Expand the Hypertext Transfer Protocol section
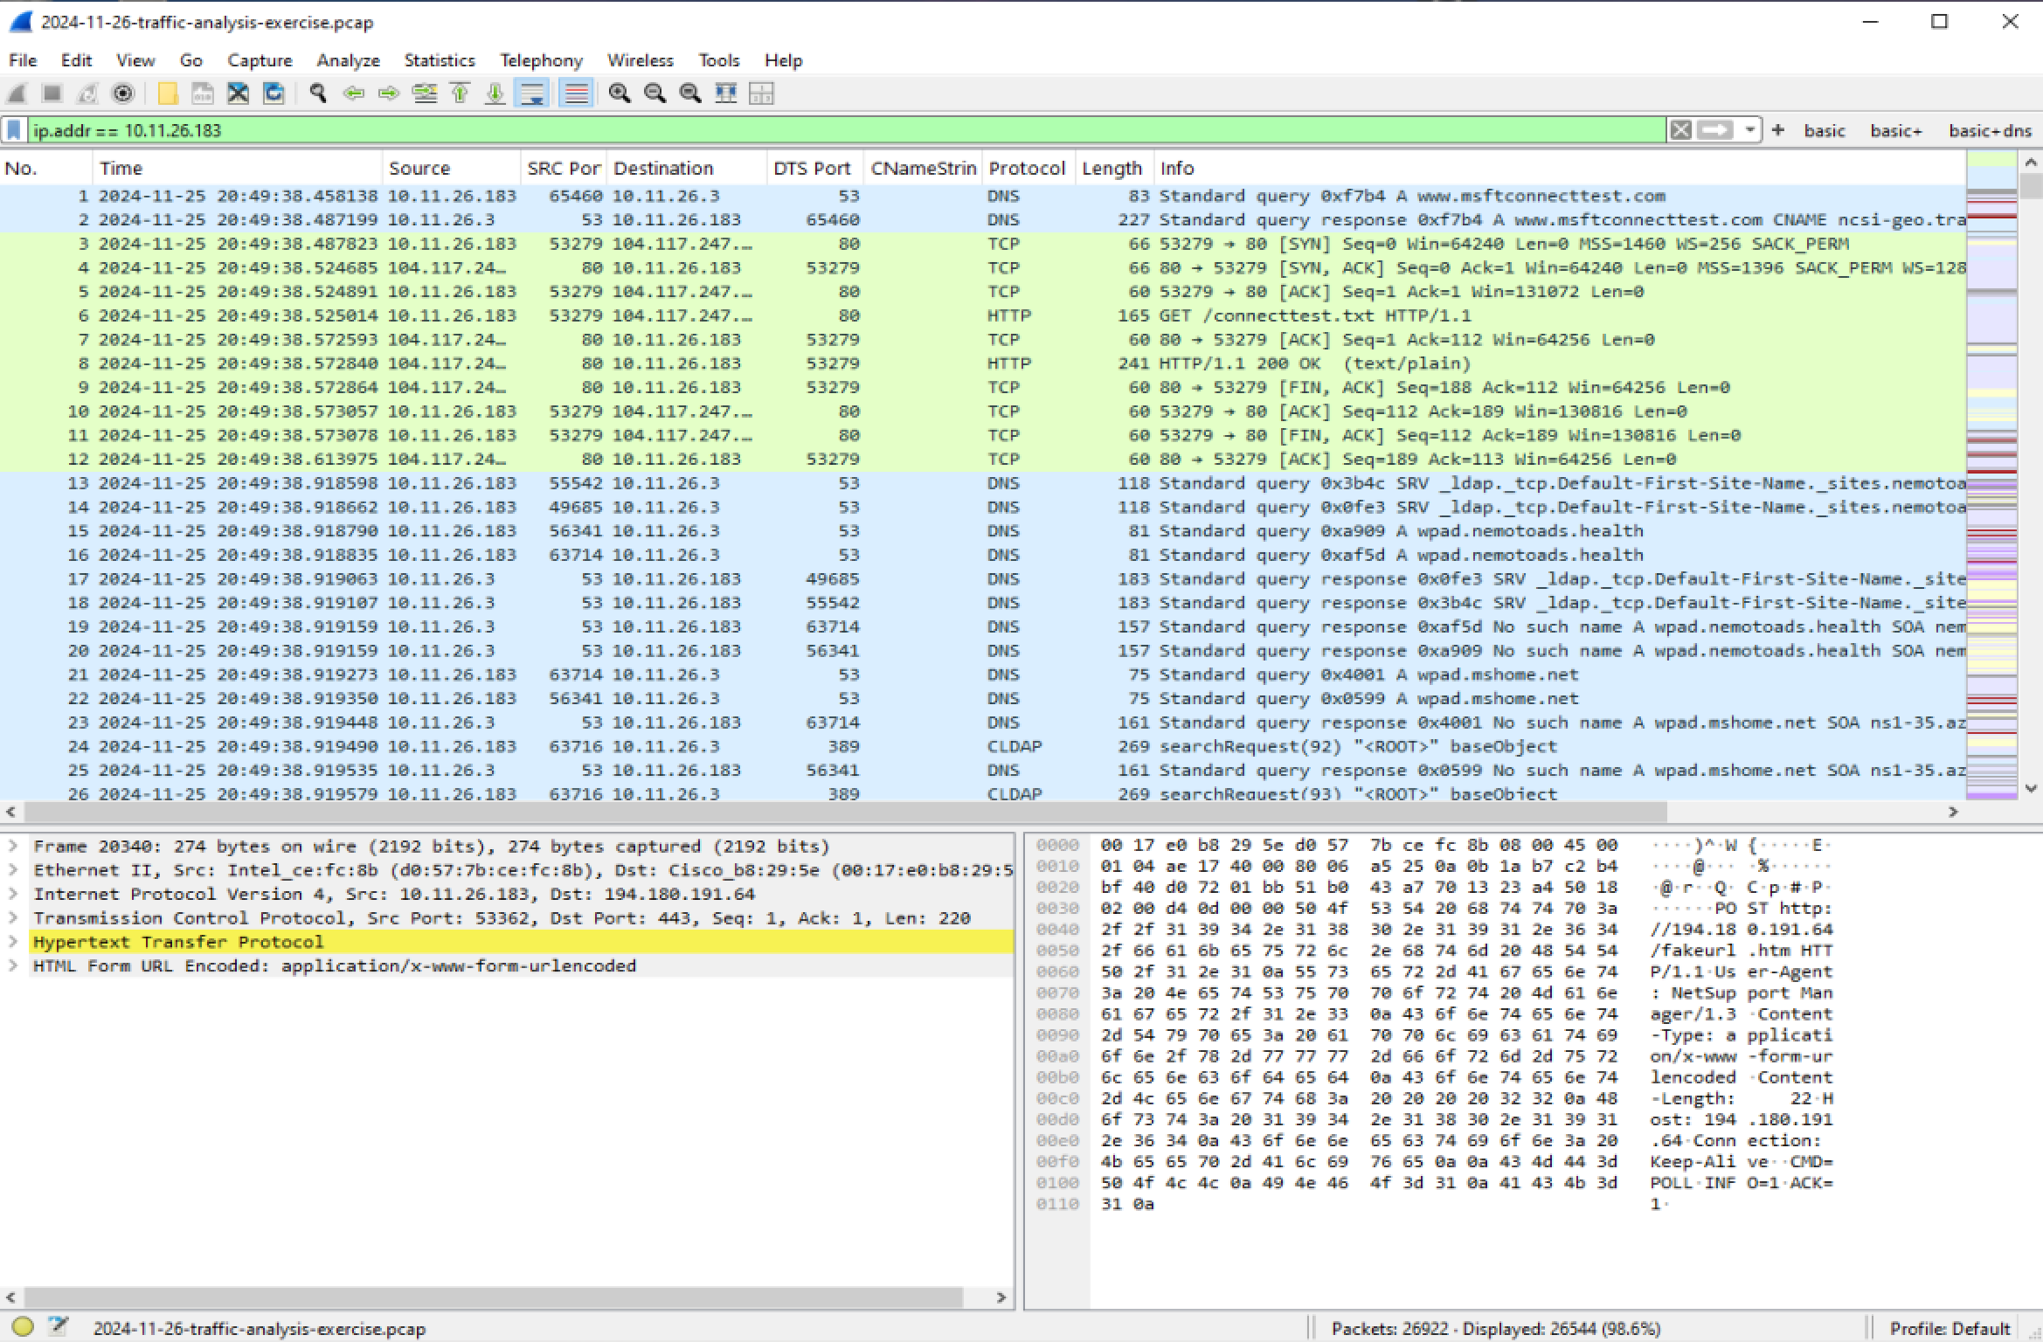The height and width of the screenshot is (1342, 2043). (14, 942)
